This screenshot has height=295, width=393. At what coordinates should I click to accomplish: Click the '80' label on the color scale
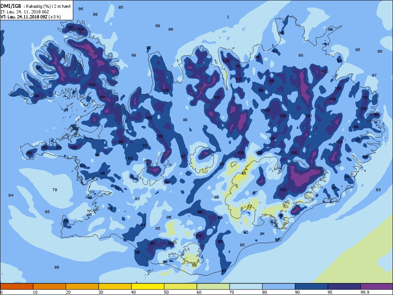pyautogui.click(x=264, y=292)
